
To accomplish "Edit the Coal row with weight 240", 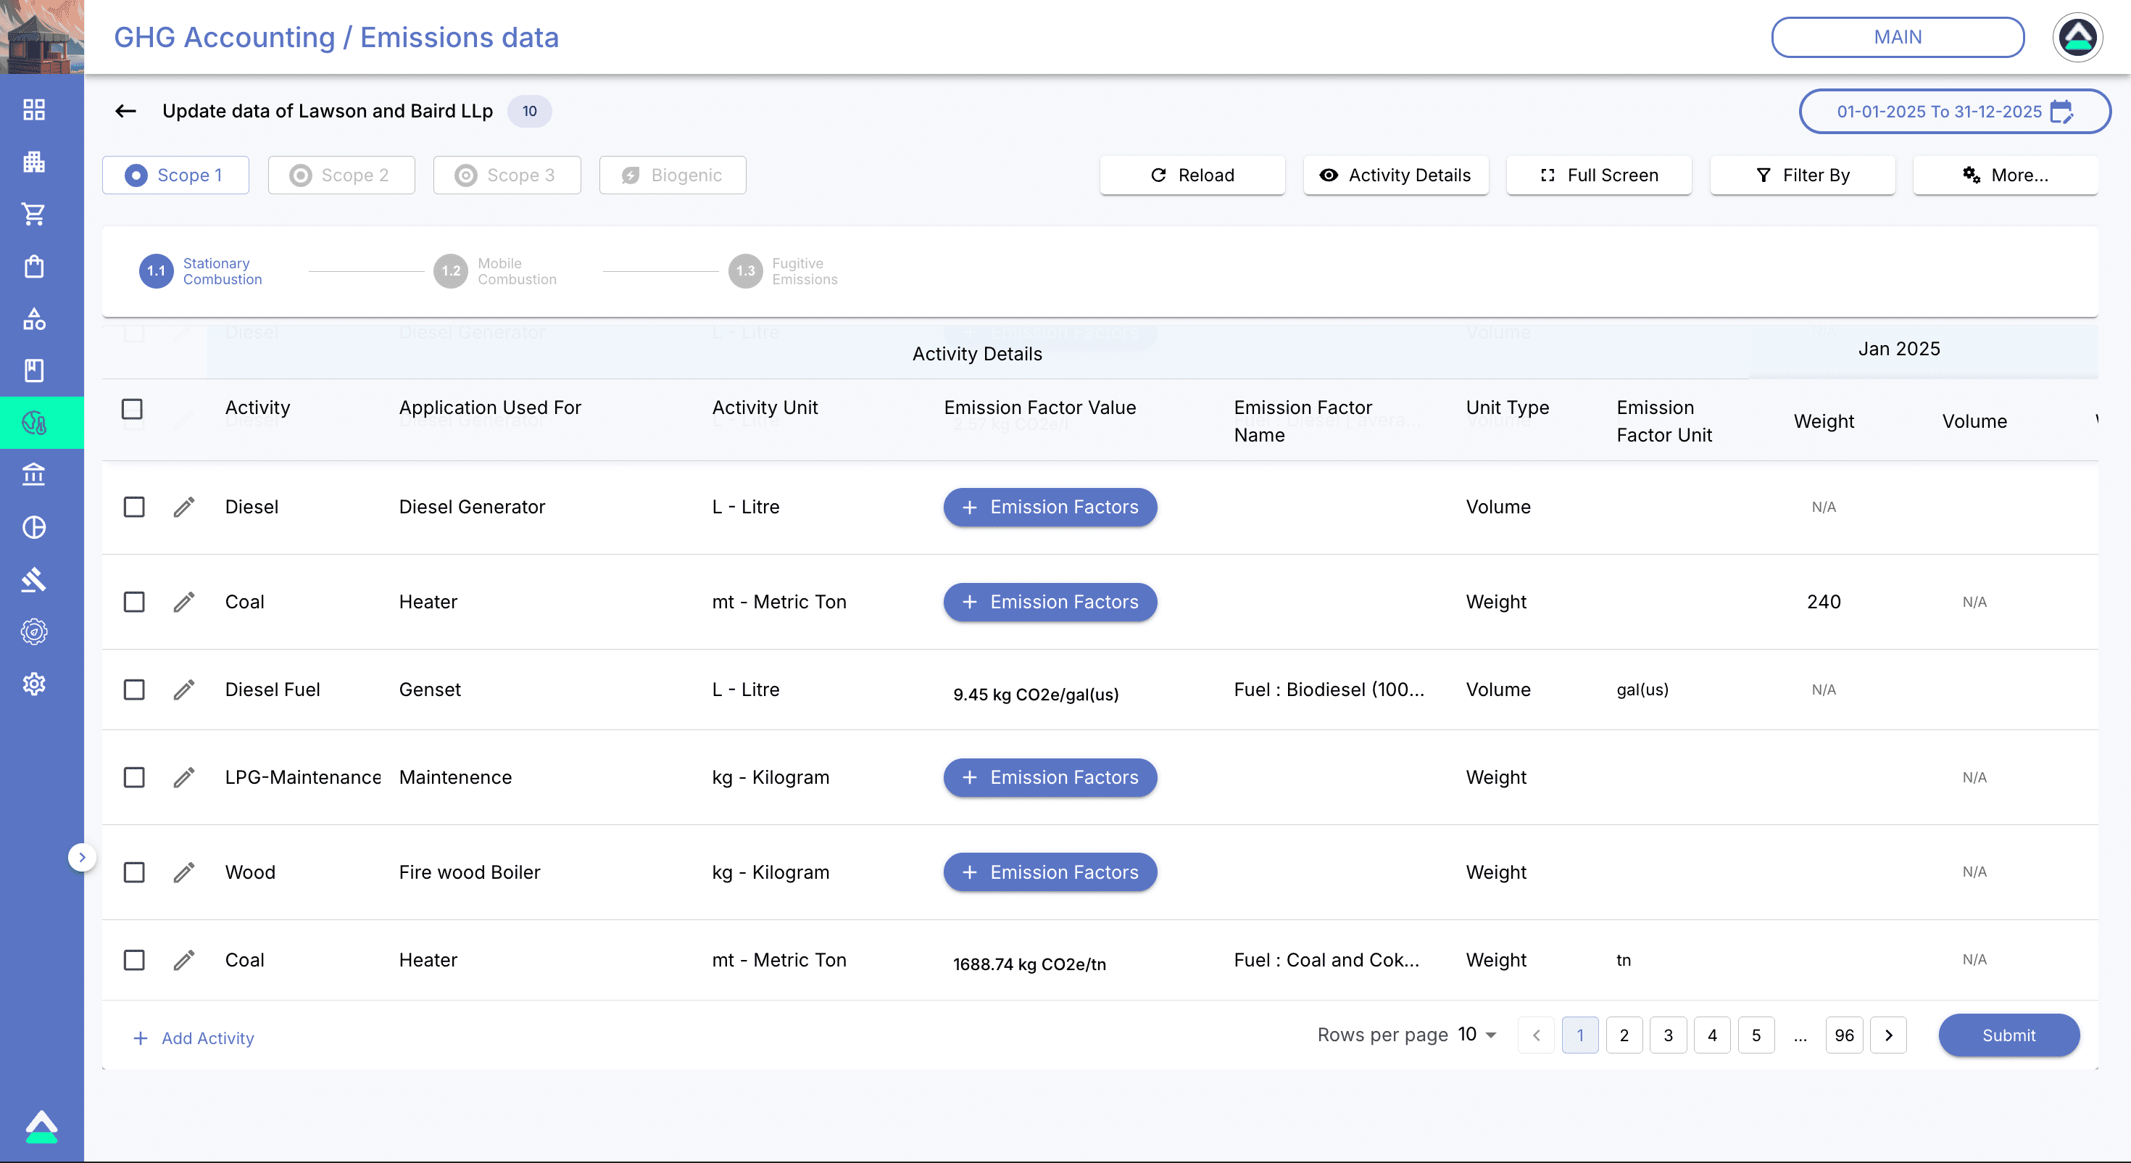I will click(x=183, y=602).
